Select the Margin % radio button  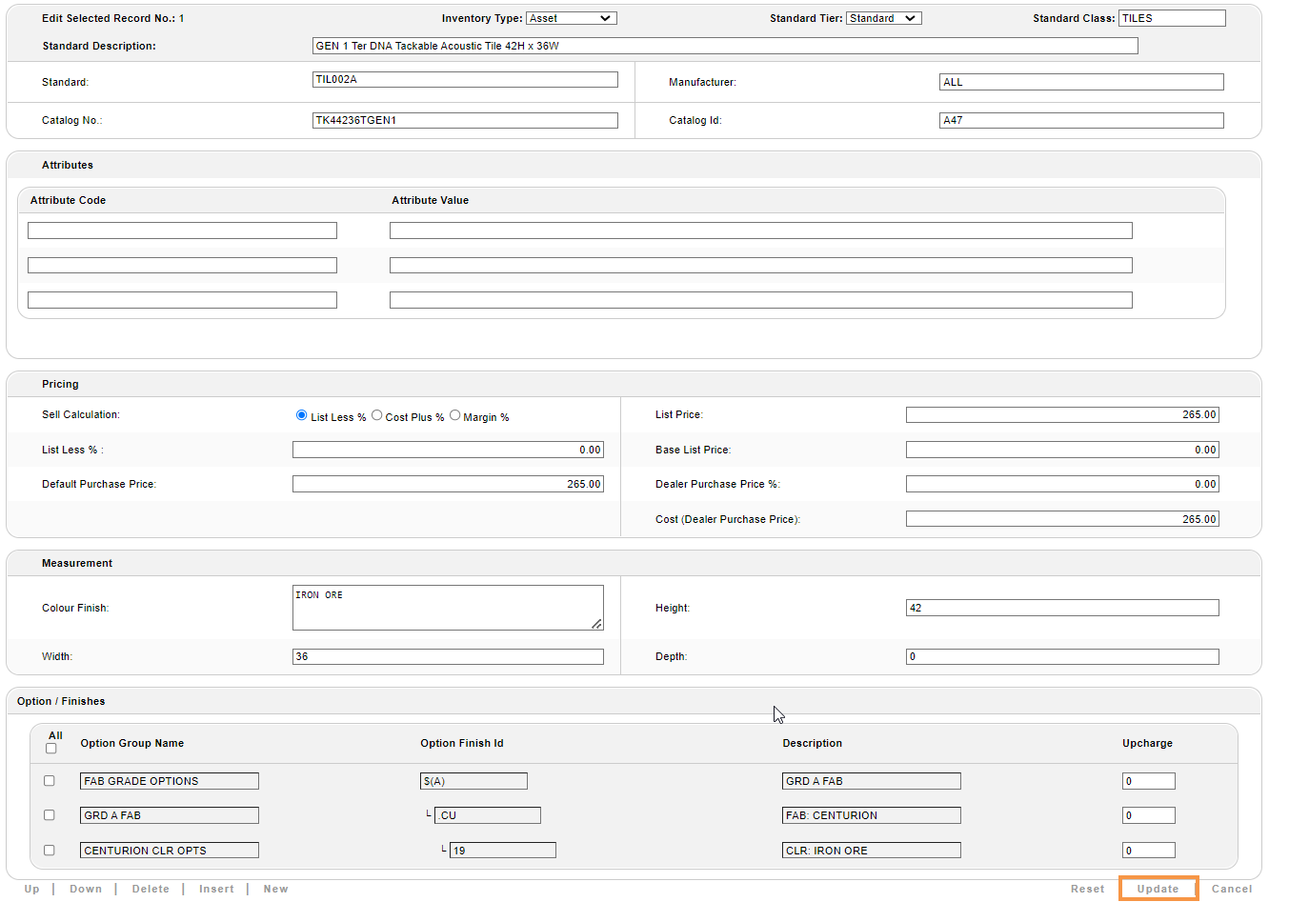click(x=455, y=415)
